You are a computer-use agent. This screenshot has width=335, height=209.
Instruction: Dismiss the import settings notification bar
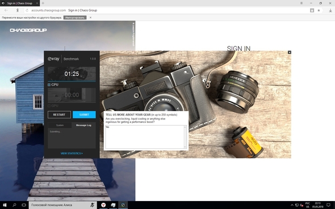91,18
